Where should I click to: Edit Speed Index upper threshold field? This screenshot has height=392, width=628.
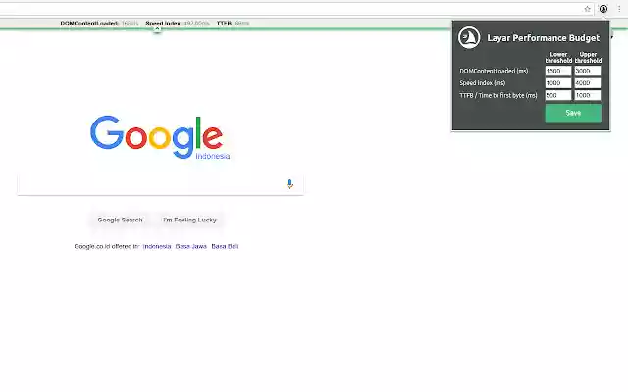pos(588,82)
